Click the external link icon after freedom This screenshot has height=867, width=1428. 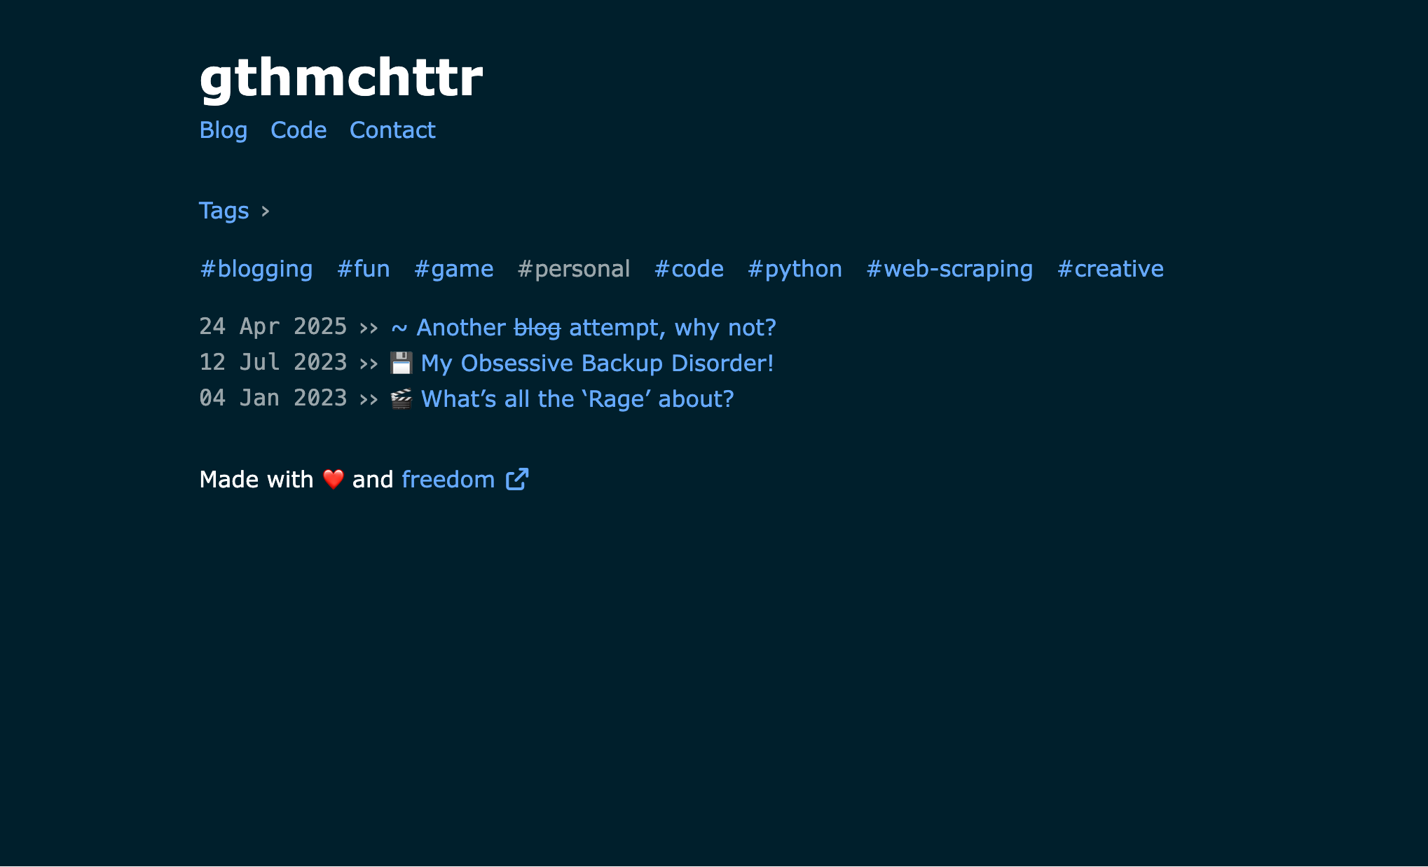click(x=517, y=480)
